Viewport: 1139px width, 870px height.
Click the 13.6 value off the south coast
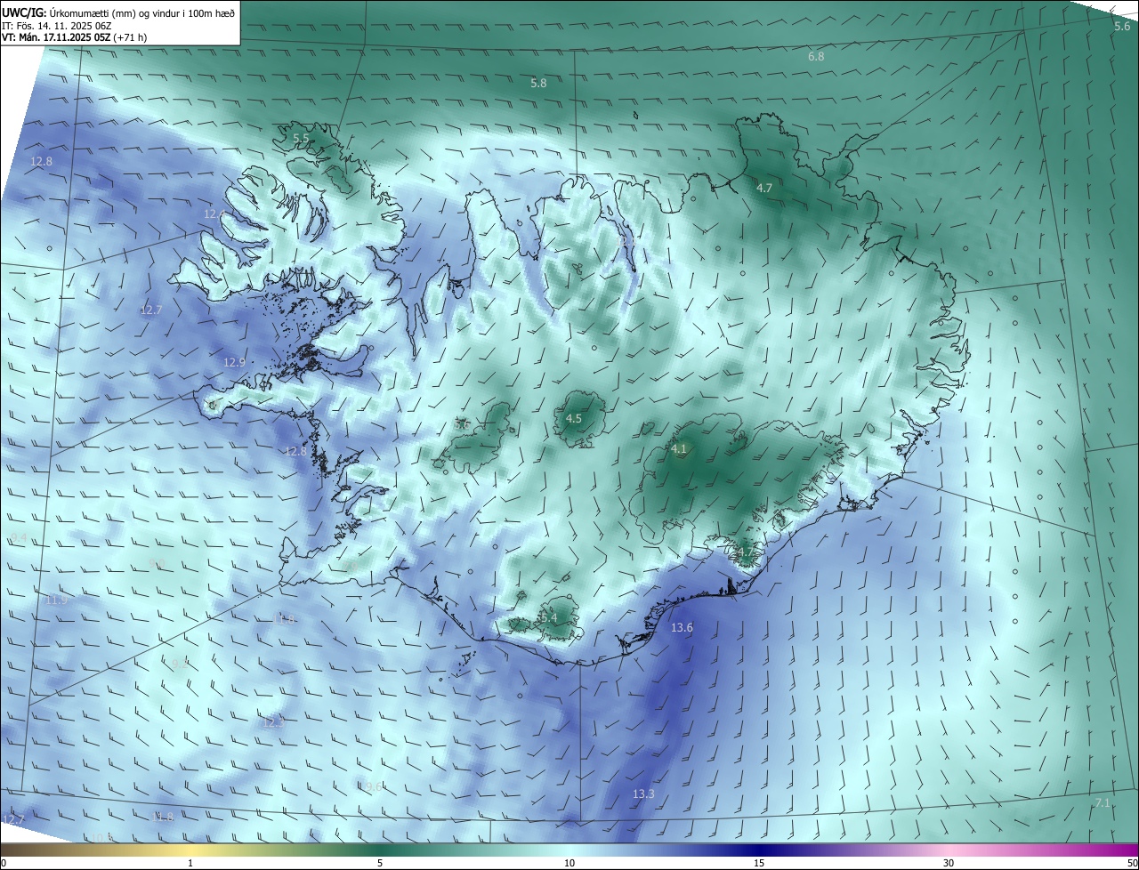[x=682, y=628]
